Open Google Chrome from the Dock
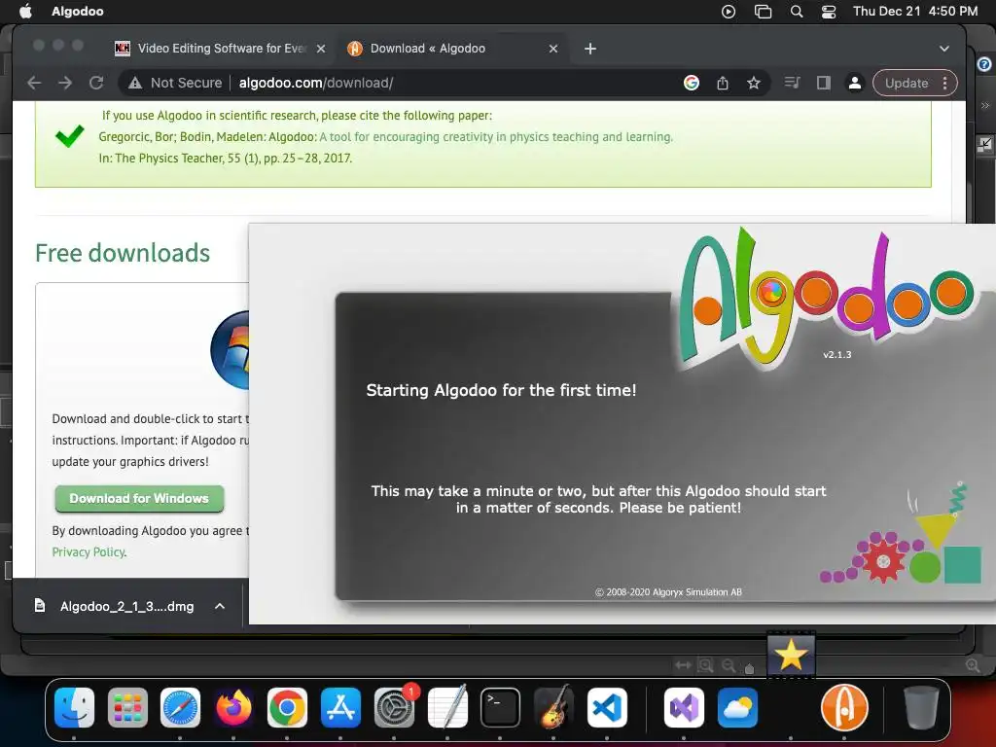This screenshot has width=996, height=747. click(287, 707)
